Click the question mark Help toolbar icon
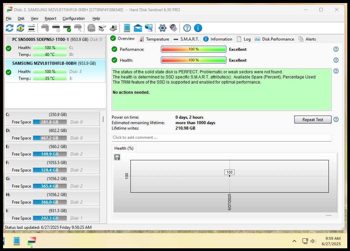 pyautogui.click(x=187, y=28)
